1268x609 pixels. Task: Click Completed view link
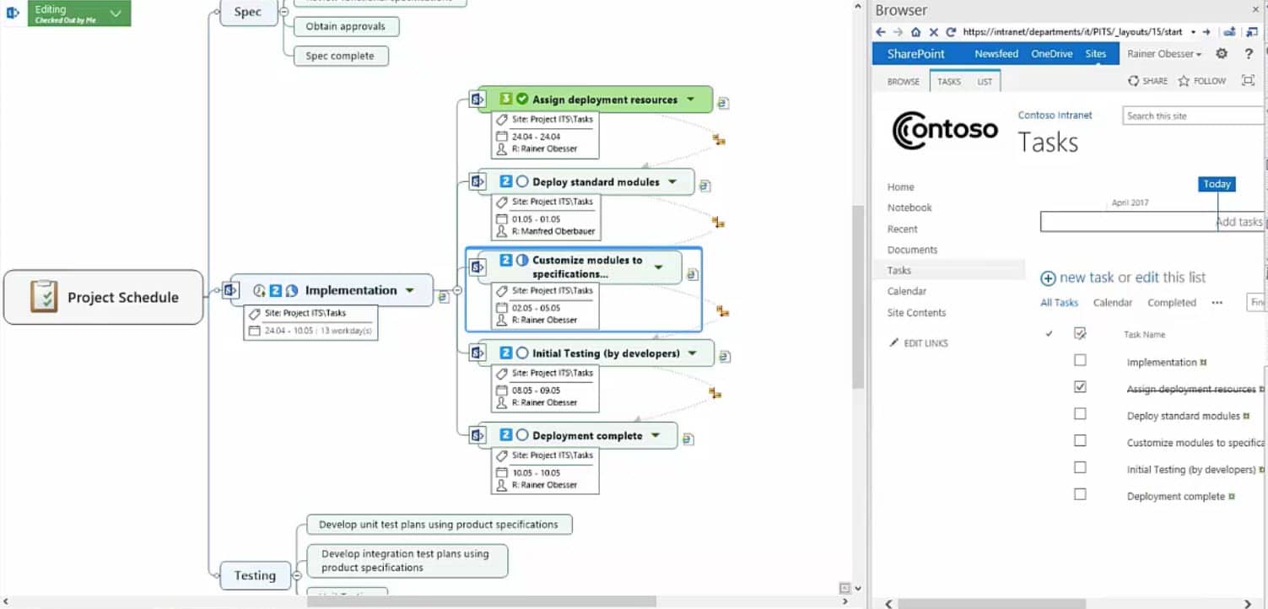click(1171, 302)
